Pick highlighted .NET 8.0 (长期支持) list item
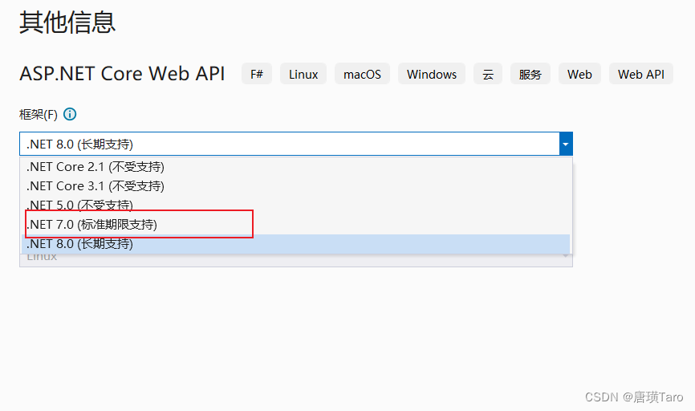 click(x=295, y=244)
